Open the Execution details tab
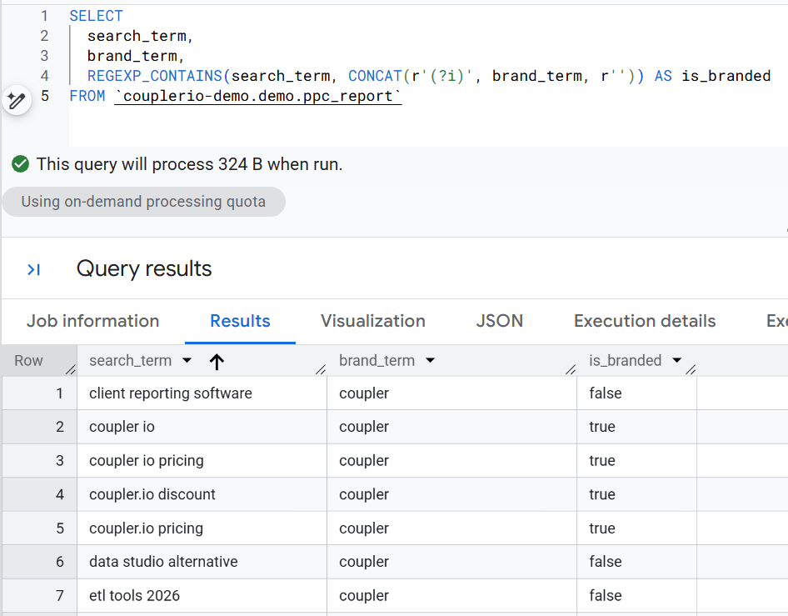 pyautogui.click(x=645, y=321)
